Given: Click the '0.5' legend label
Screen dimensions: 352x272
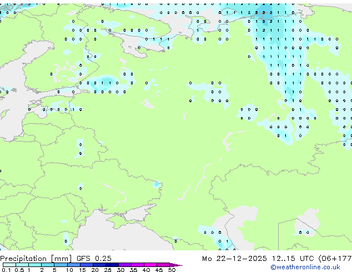Looking at the screenshot, I should click(19, 270).
